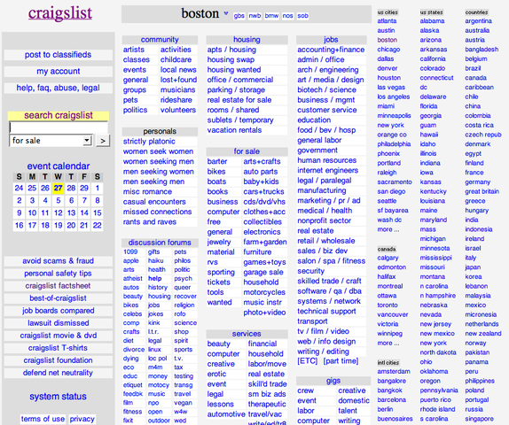Screen dimensions: 509x425
Task: Open photo+video for sale category
Action: 264,313
